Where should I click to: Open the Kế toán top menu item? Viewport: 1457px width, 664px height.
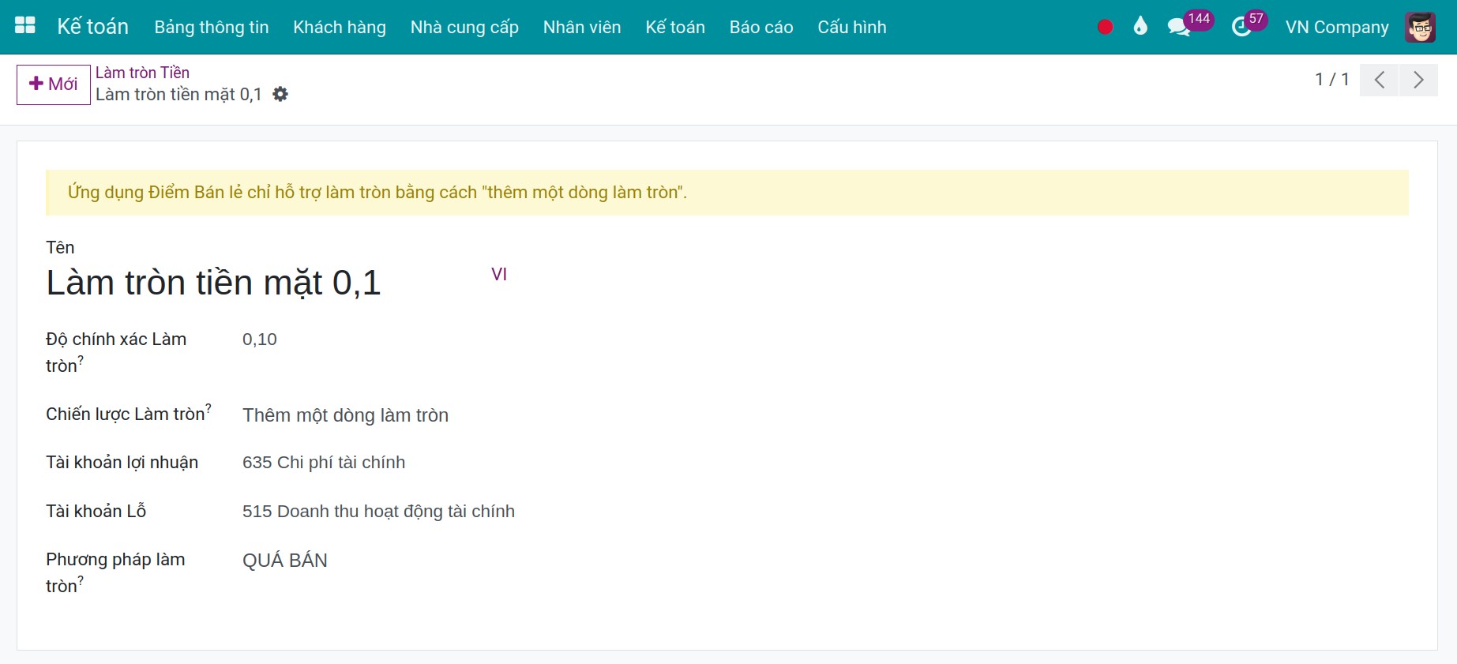click(675, 27)
